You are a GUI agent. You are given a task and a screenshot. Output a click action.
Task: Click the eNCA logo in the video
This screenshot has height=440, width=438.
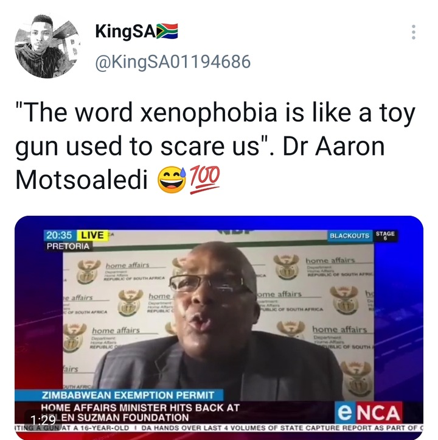coord(369,413)
